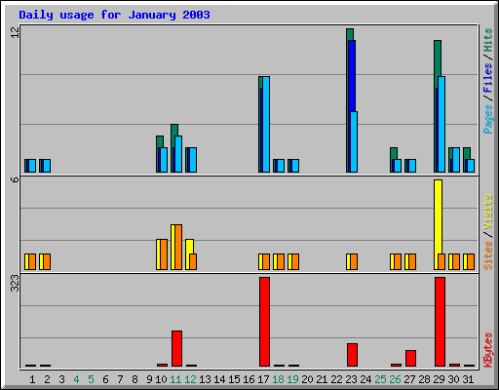Click the x-axis day label 14
Viewport: 499px width, 390px height.
click(219, 379)
